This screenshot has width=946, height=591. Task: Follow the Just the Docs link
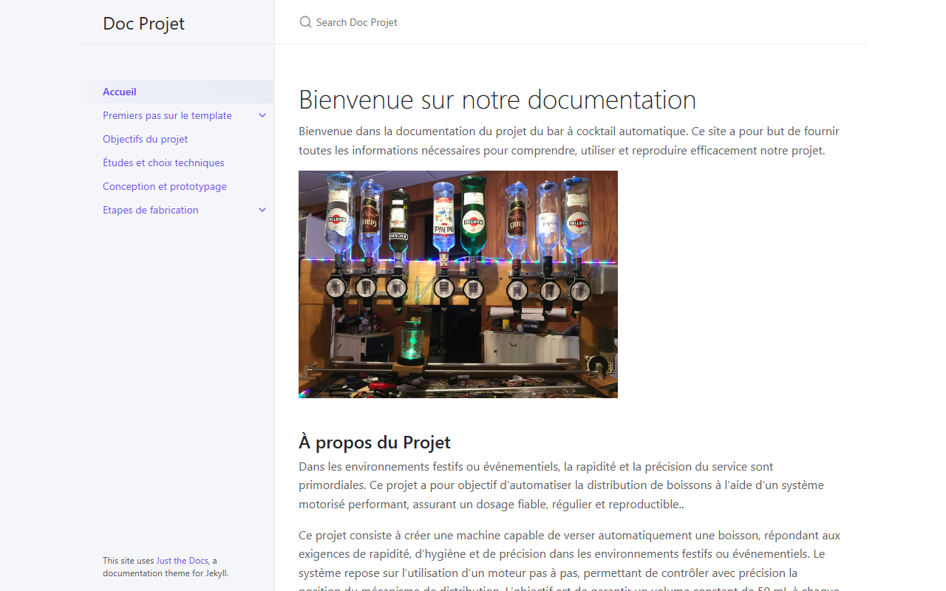(x=182, y=561)
